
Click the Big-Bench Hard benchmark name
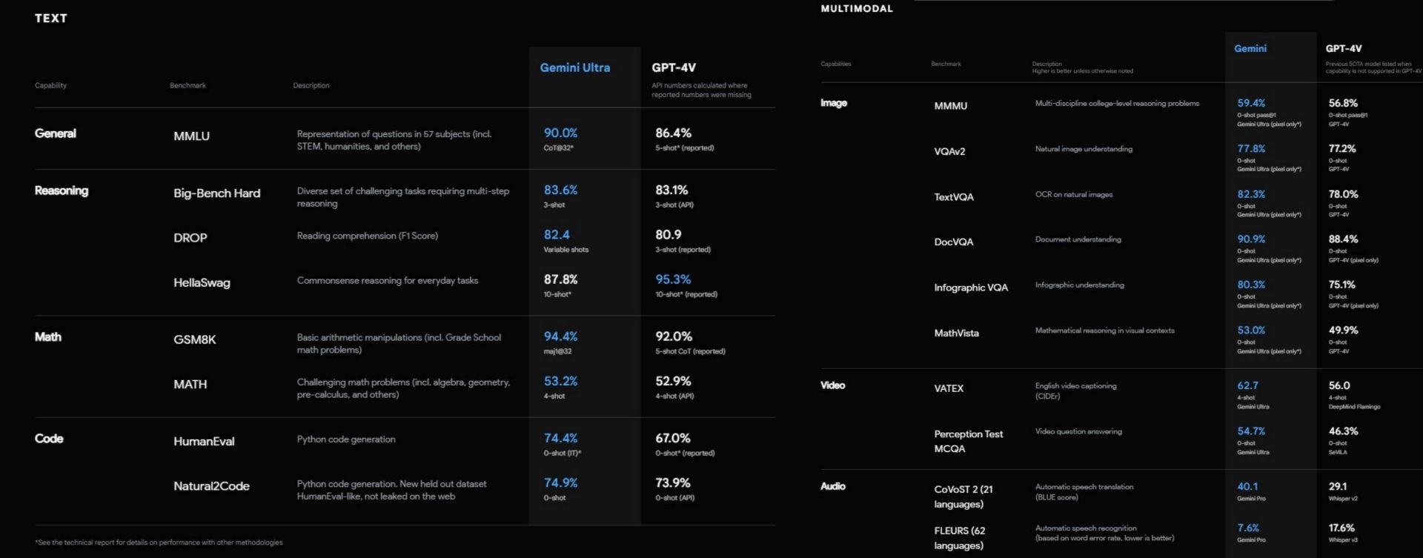[216, 193]
